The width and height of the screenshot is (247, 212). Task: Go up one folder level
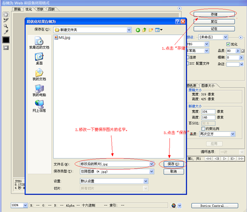[x=144, y=30]
